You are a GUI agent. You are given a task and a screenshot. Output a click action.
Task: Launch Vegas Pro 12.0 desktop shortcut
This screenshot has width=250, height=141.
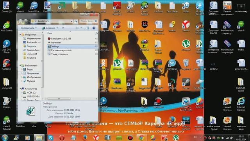click(x=186, y=104)
